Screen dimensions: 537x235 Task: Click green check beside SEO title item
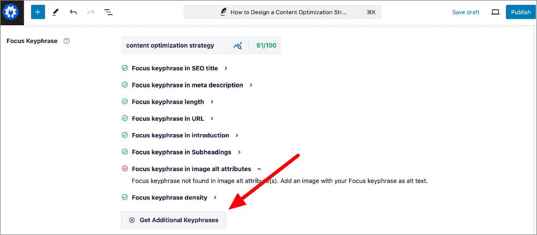(125, 68)
